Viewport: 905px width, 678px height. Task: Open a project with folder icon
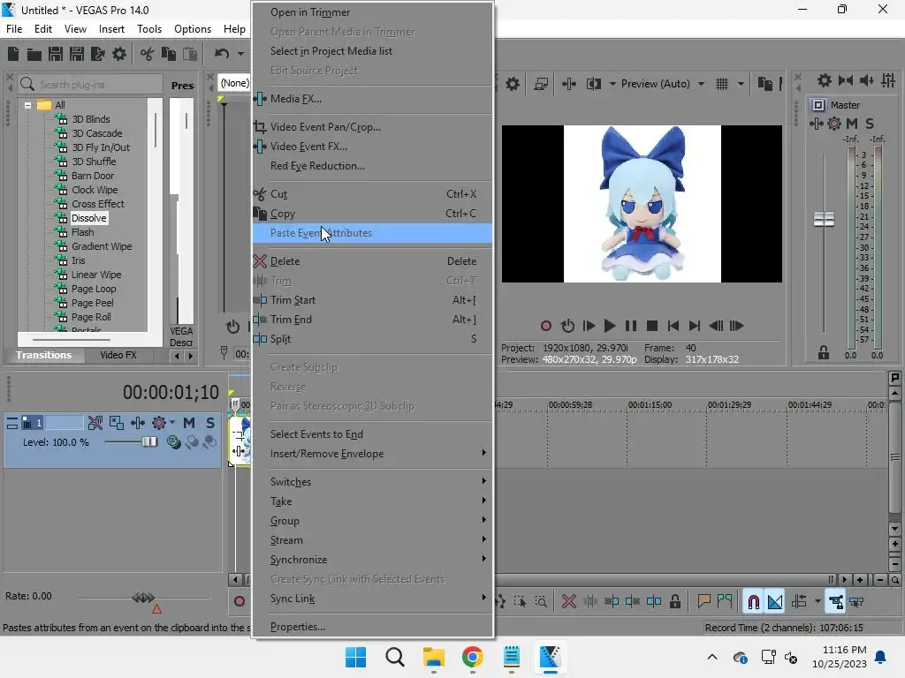click(x=34, y=54)
